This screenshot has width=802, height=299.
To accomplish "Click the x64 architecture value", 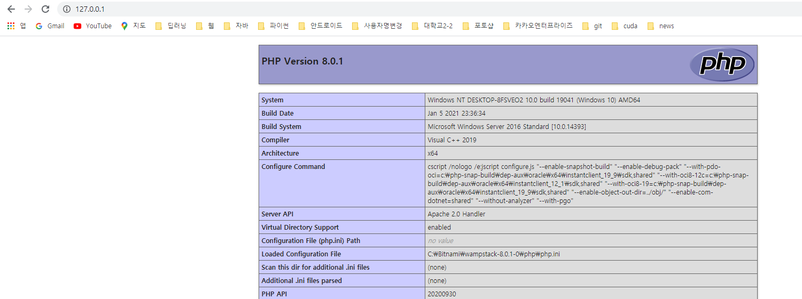I will point(433,153).
